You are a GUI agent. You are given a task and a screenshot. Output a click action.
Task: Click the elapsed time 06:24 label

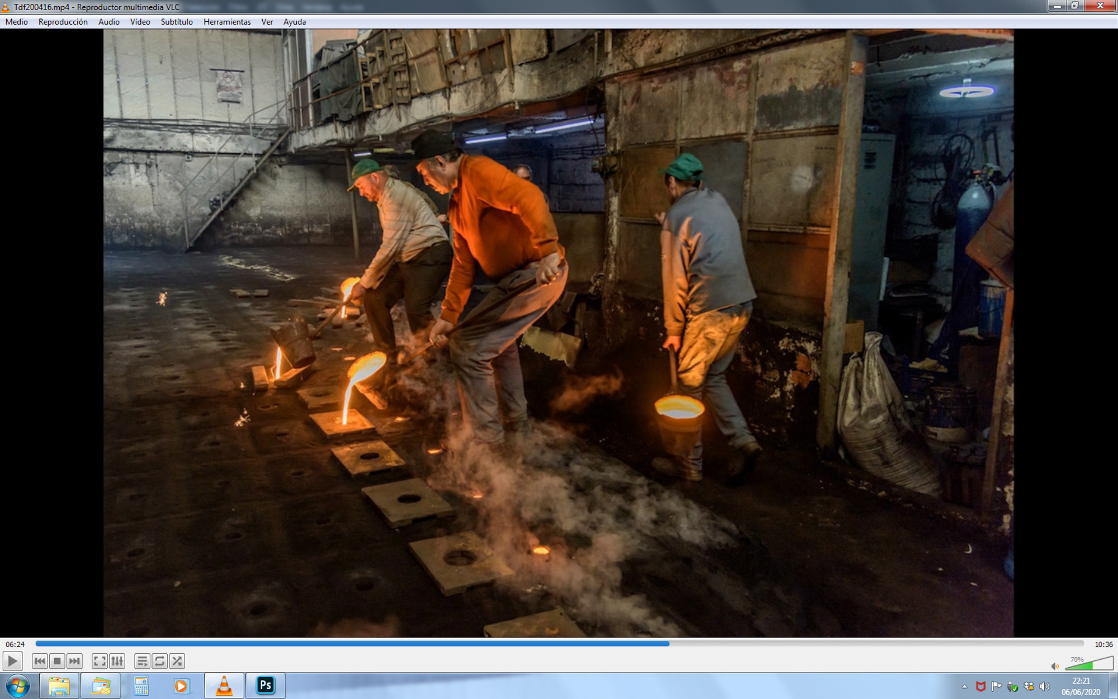click(x=15, y=644)
